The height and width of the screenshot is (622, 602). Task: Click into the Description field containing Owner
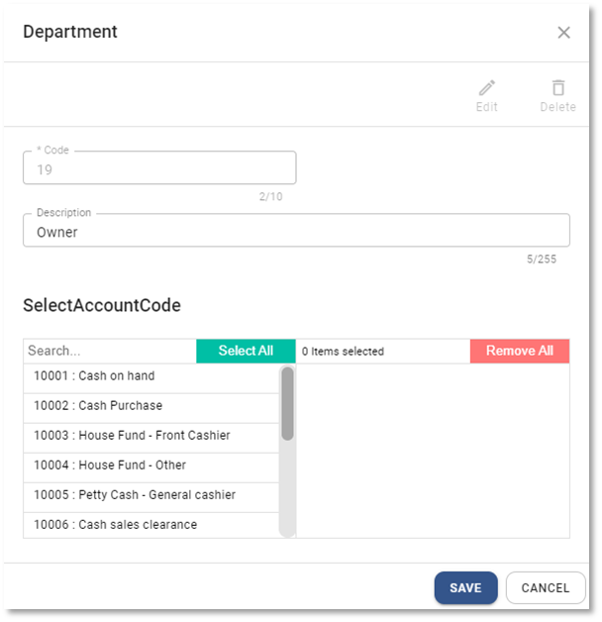[x=296, y=232]
